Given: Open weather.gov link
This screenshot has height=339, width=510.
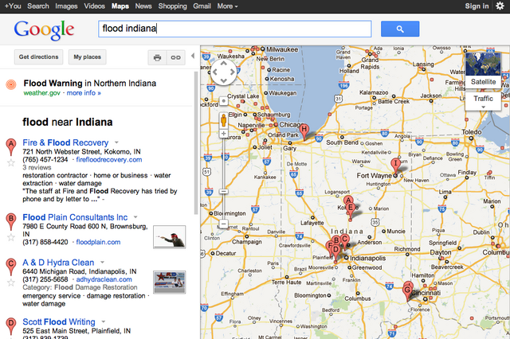Looking at the screenshot, I should pos(42,93).
